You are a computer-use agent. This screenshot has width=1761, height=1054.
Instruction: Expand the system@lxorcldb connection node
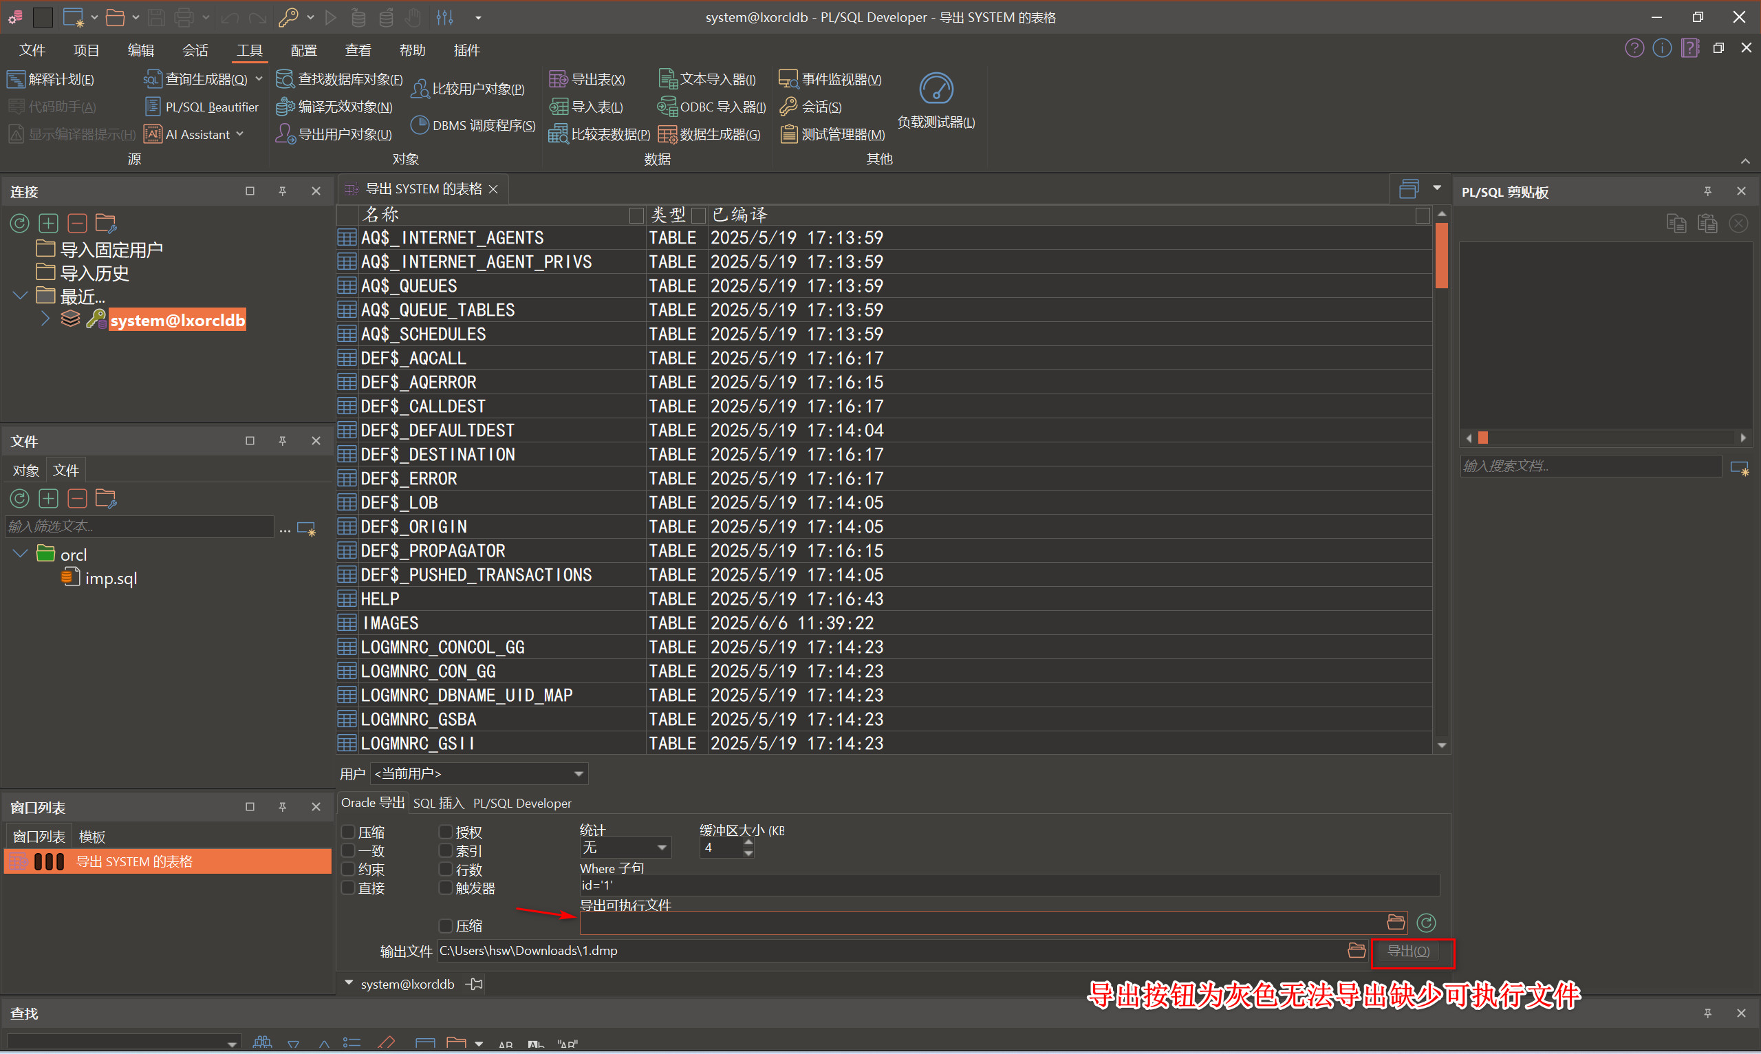pos(45,320)
